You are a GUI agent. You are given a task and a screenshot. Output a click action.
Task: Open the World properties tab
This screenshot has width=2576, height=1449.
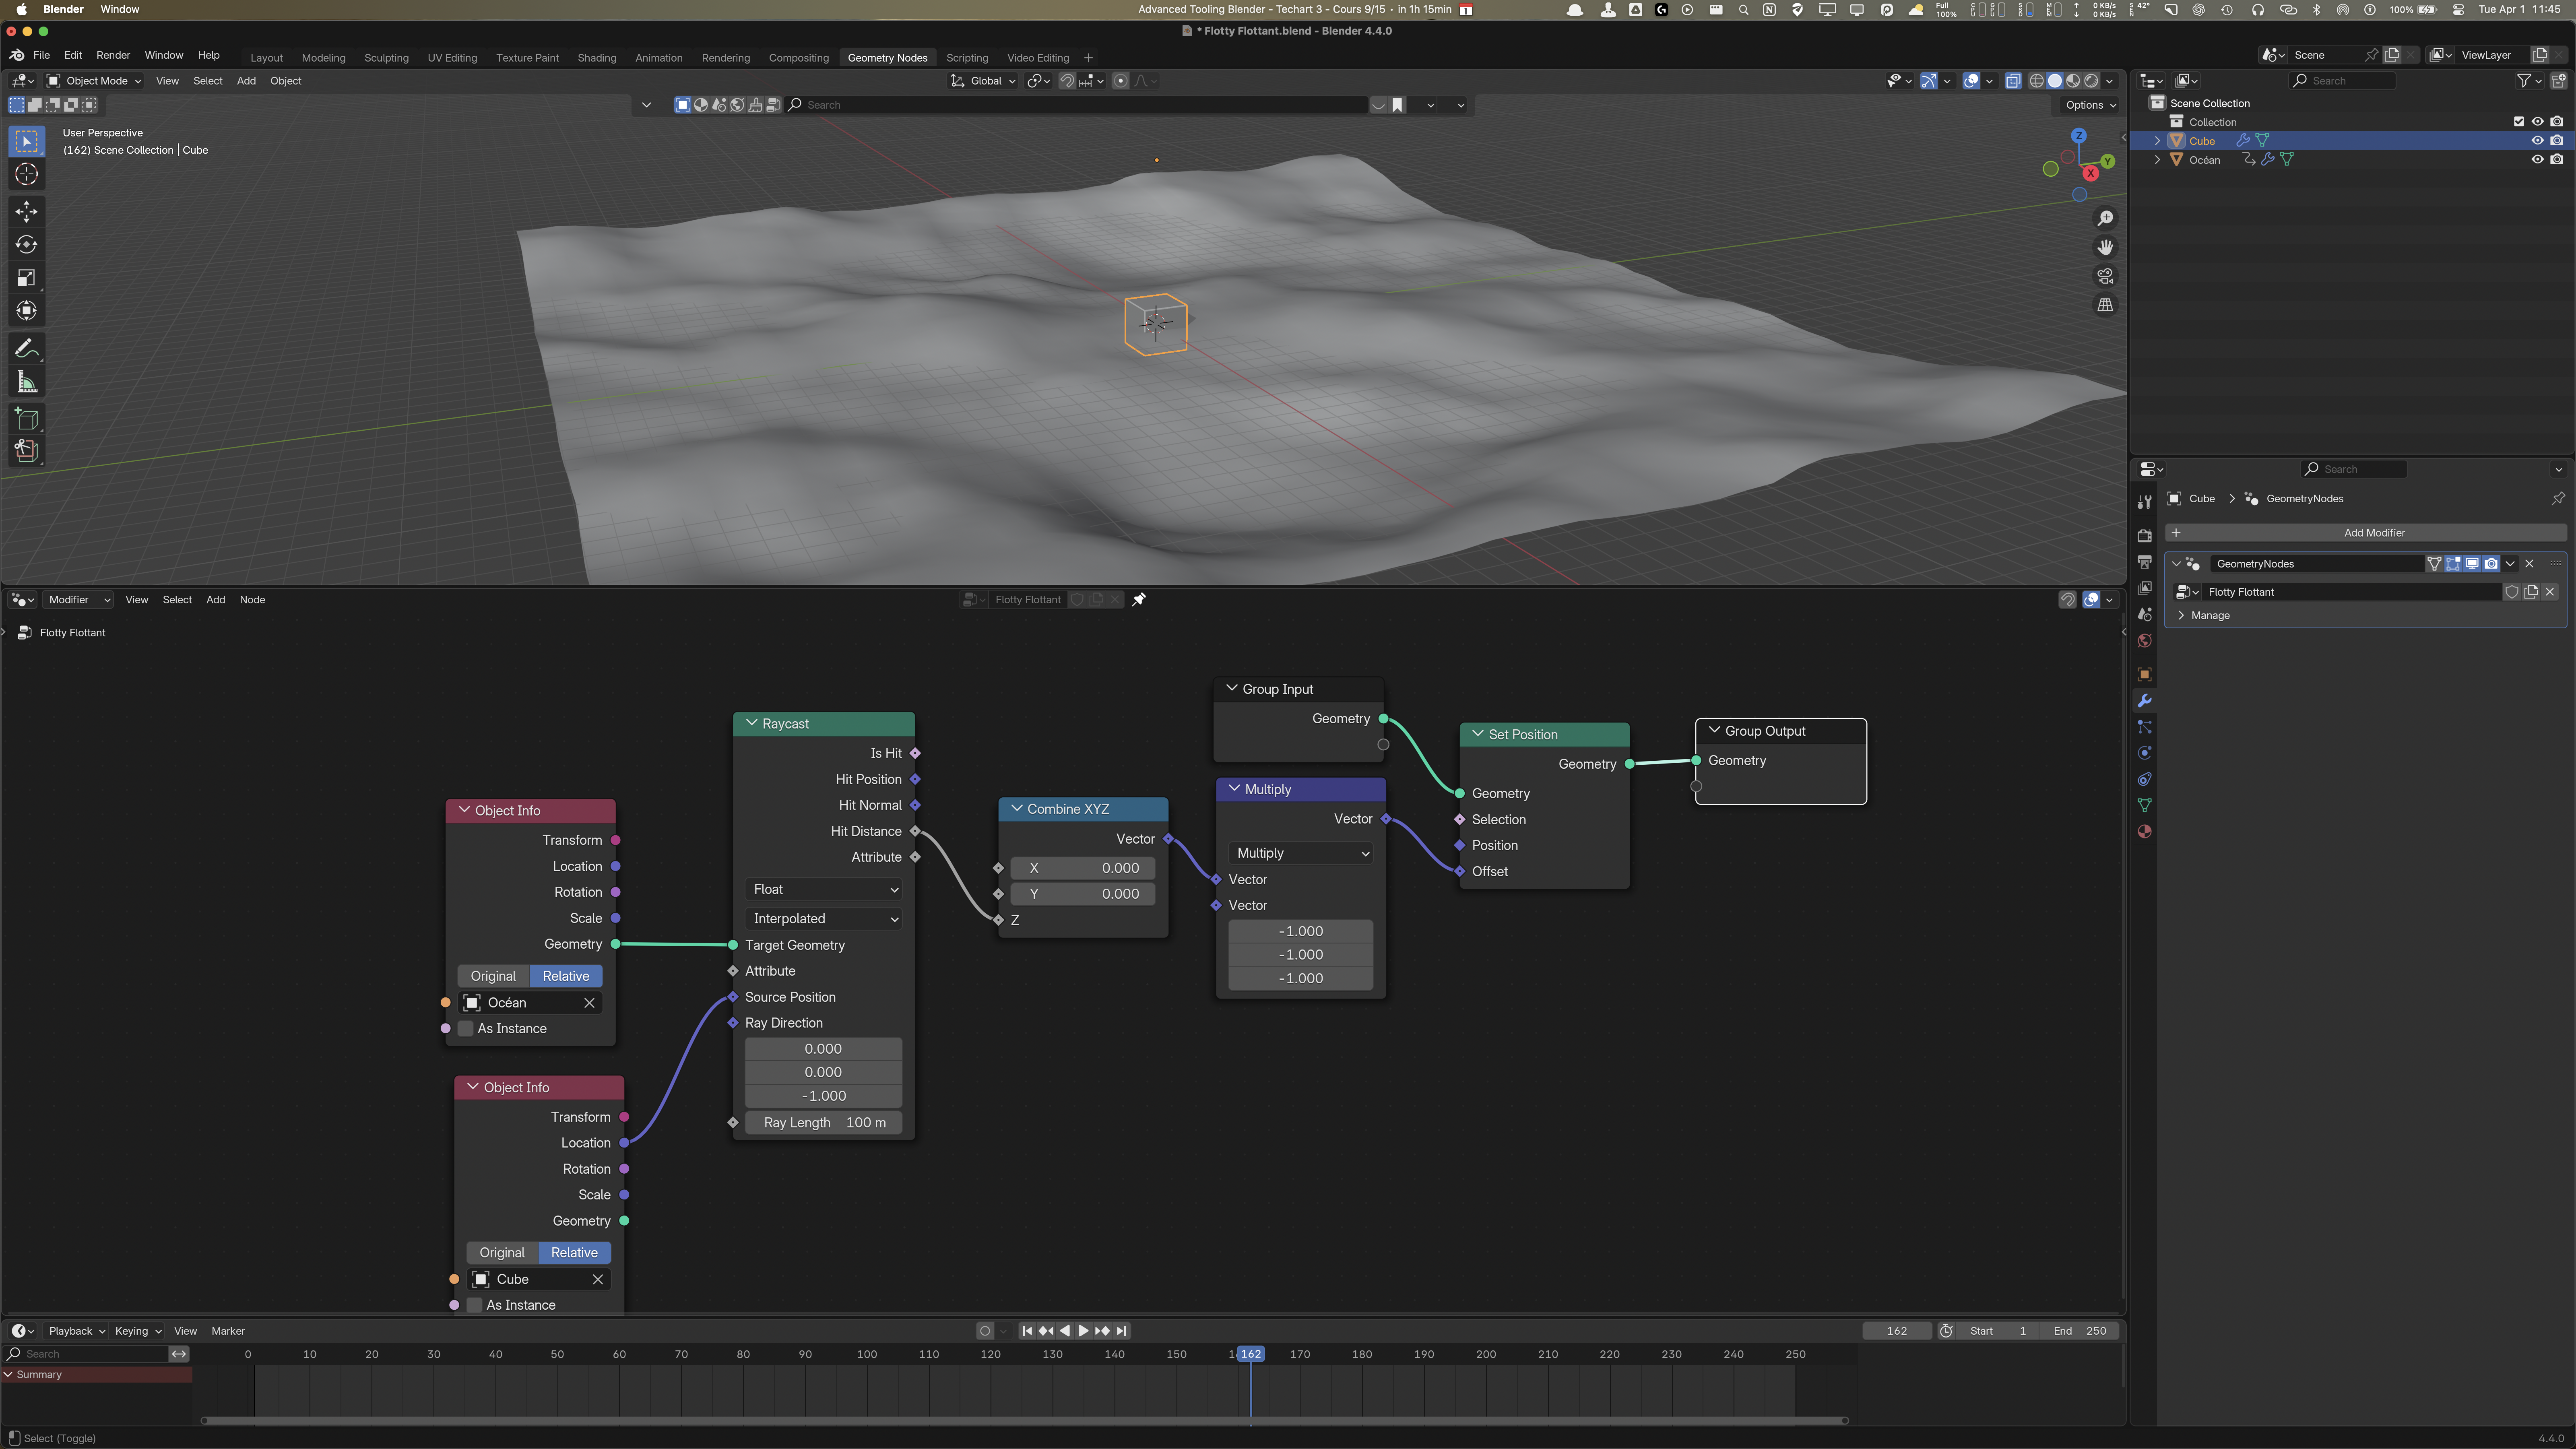[x=2144, y=641]
